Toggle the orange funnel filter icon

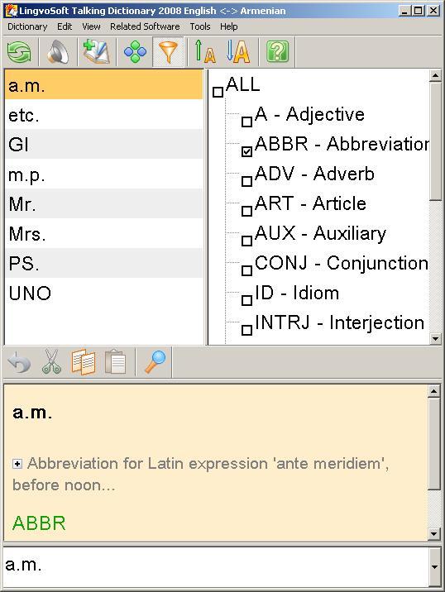coord(168,52)
